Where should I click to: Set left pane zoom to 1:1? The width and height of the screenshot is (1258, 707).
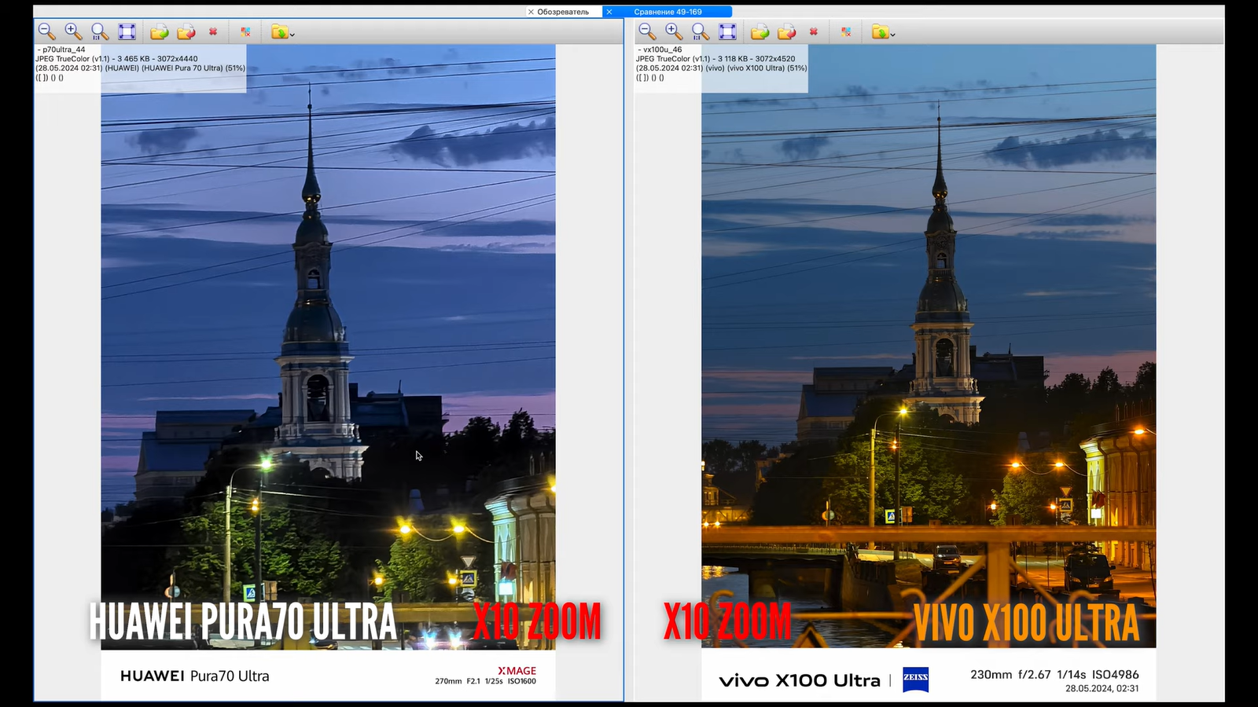click(100, 31)
